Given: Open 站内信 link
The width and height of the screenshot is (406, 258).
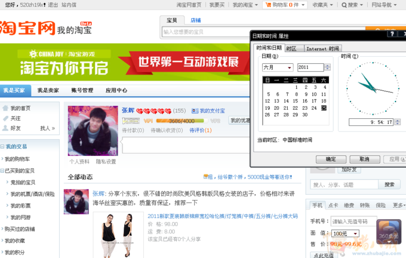Looking at the screenshot, I should click(69, 5).
